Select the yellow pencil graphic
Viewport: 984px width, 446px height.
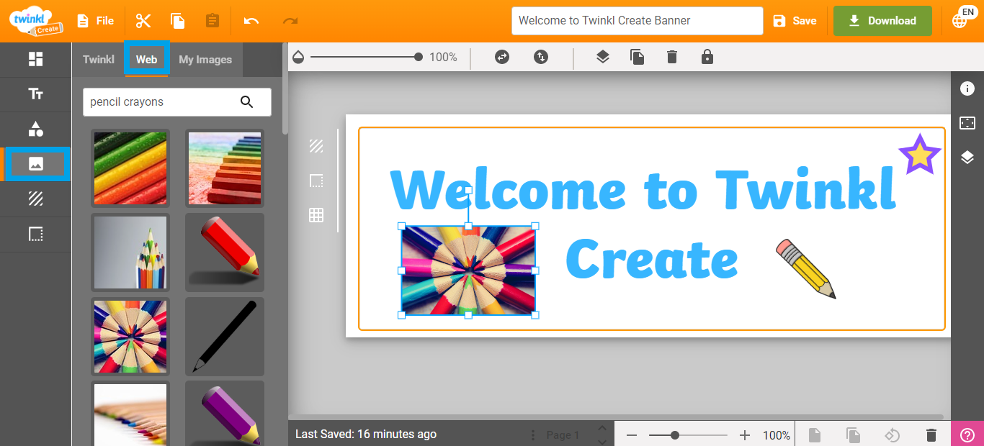coord(806,268)
